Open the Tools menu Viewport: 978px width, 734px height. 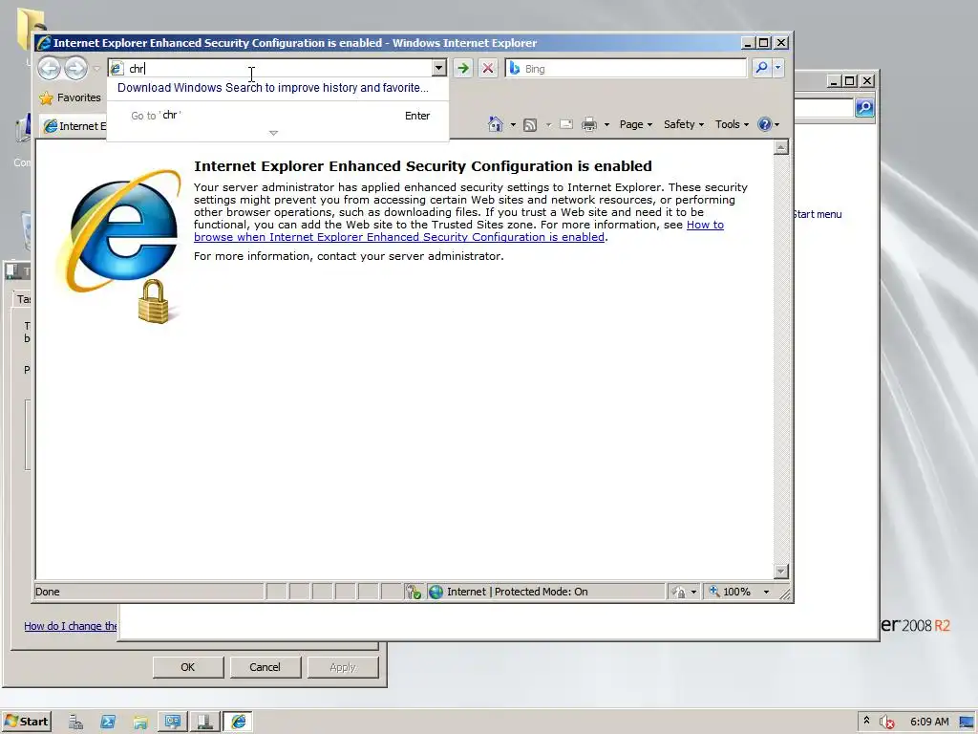point(732,124)
